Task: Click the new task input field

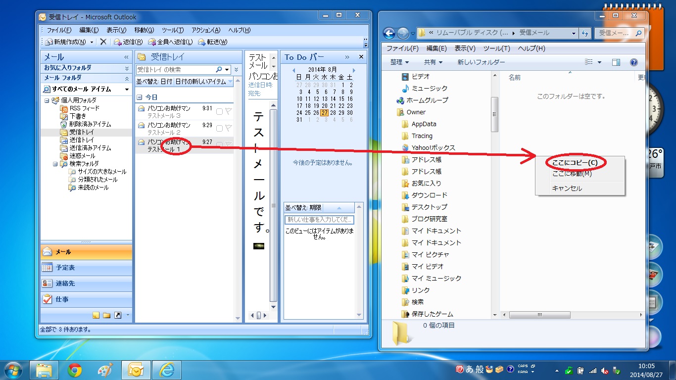Action: (320, 220)
